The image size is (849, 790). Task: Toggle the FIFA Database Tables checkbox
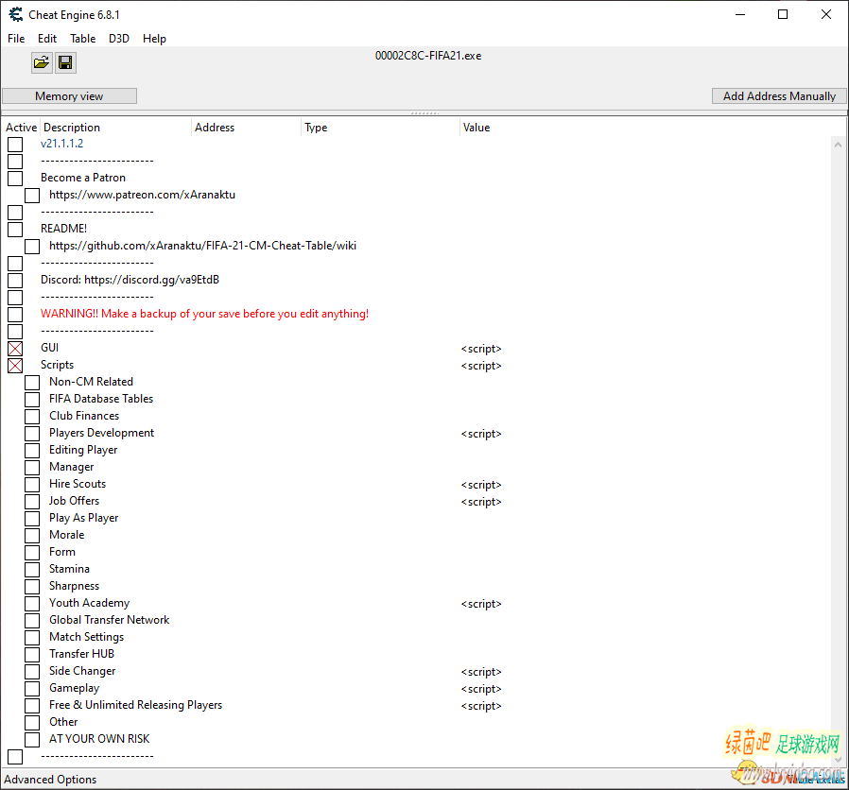pyautogui.click(x=32, y=400)
